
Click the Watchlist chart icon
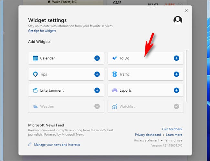coord(115,106)
